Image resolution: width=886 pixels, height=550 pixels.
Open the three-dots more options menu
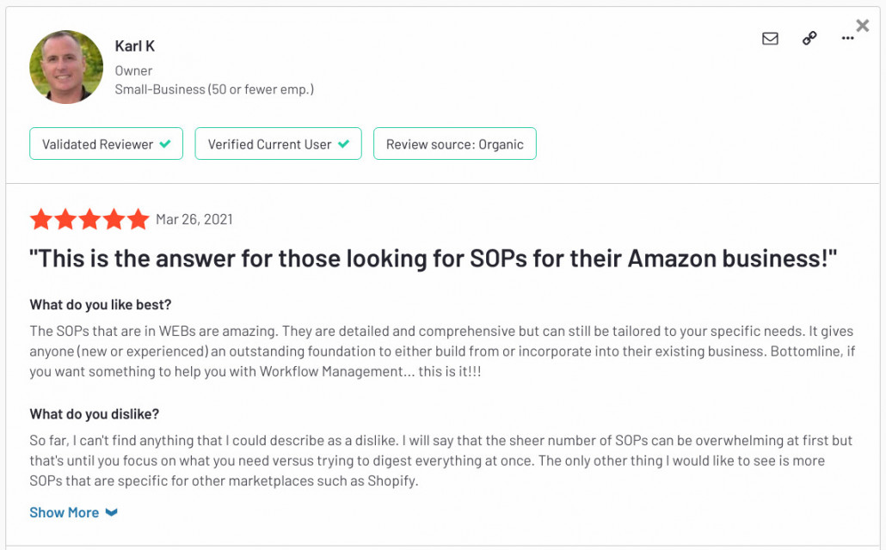click(x=847, y=39)
